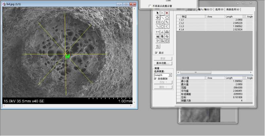Image resolution: width=265 pixels, height=136 pixels.
Task: Select row L1 in the features table
Action: tap(215, 20)
